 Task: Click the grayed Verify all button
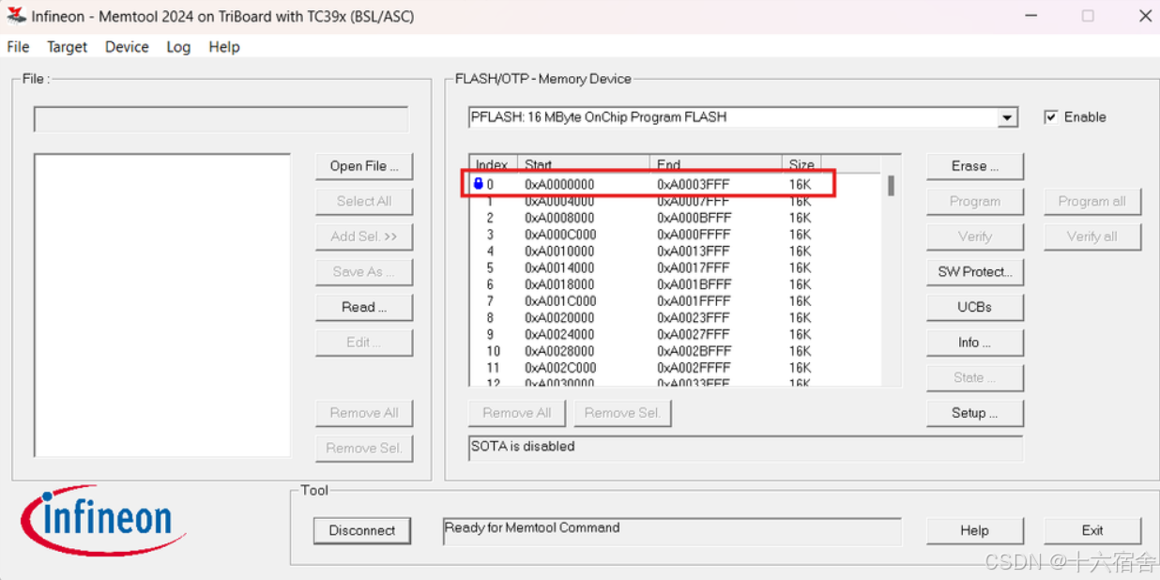tap(1092, 237)
